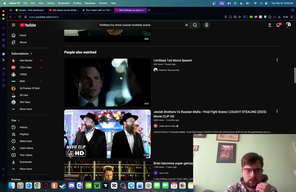Viewport: 296px width, 192px height.
Task: Expand the You section chevron
Action: tap(19, 120)
